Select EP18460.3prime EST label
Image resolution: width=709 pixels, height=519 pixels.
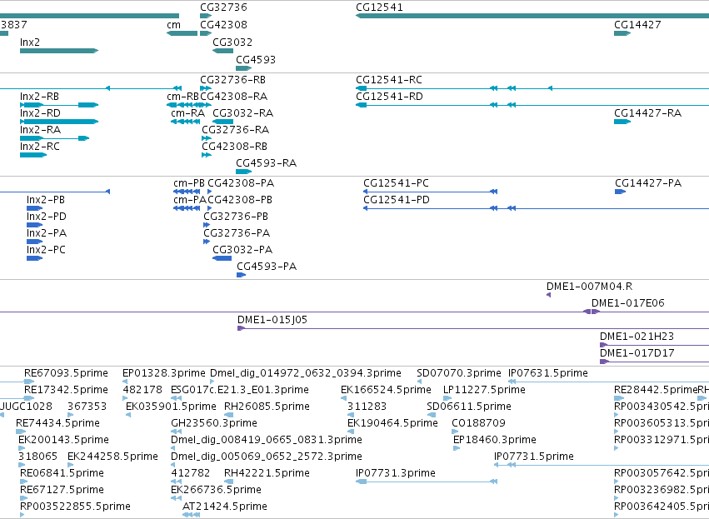[495, 441]
